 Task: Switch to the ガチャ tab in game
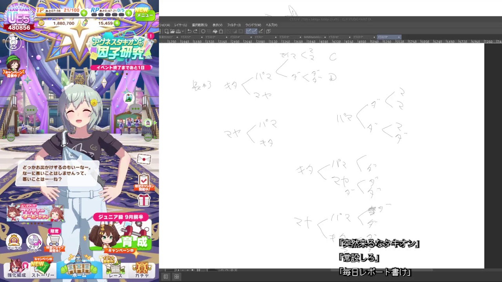[142, 269]
